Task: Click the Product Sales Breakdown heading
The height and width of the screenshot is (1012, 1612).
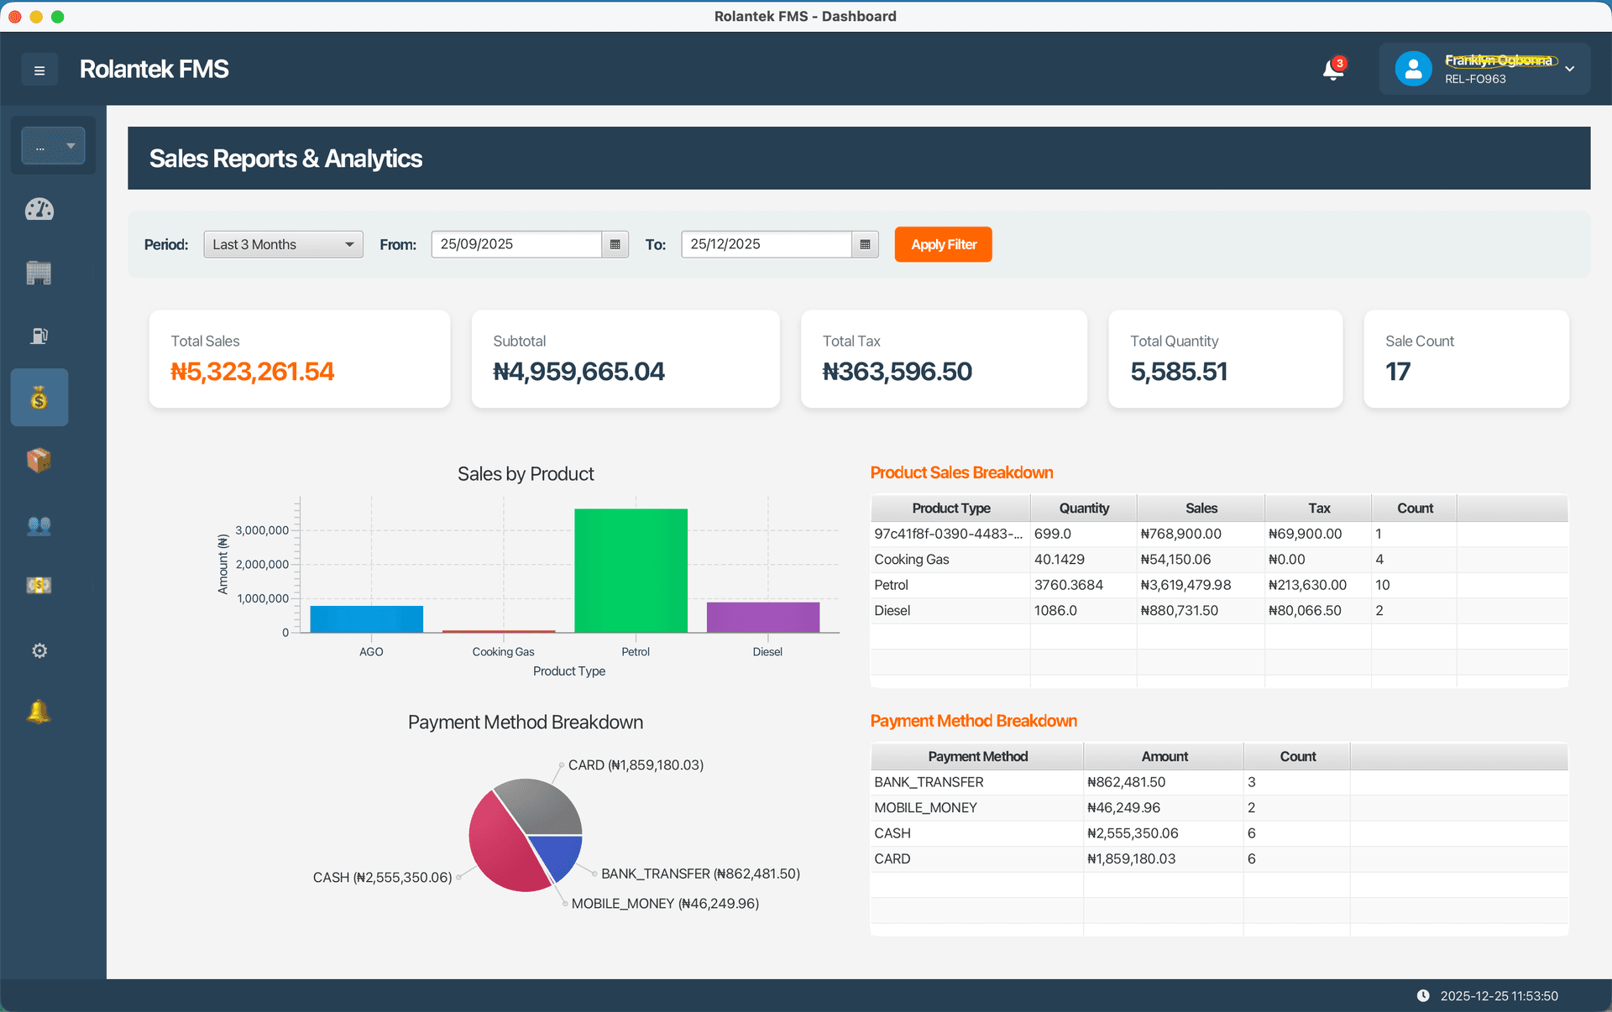Action: click(961, 472)
